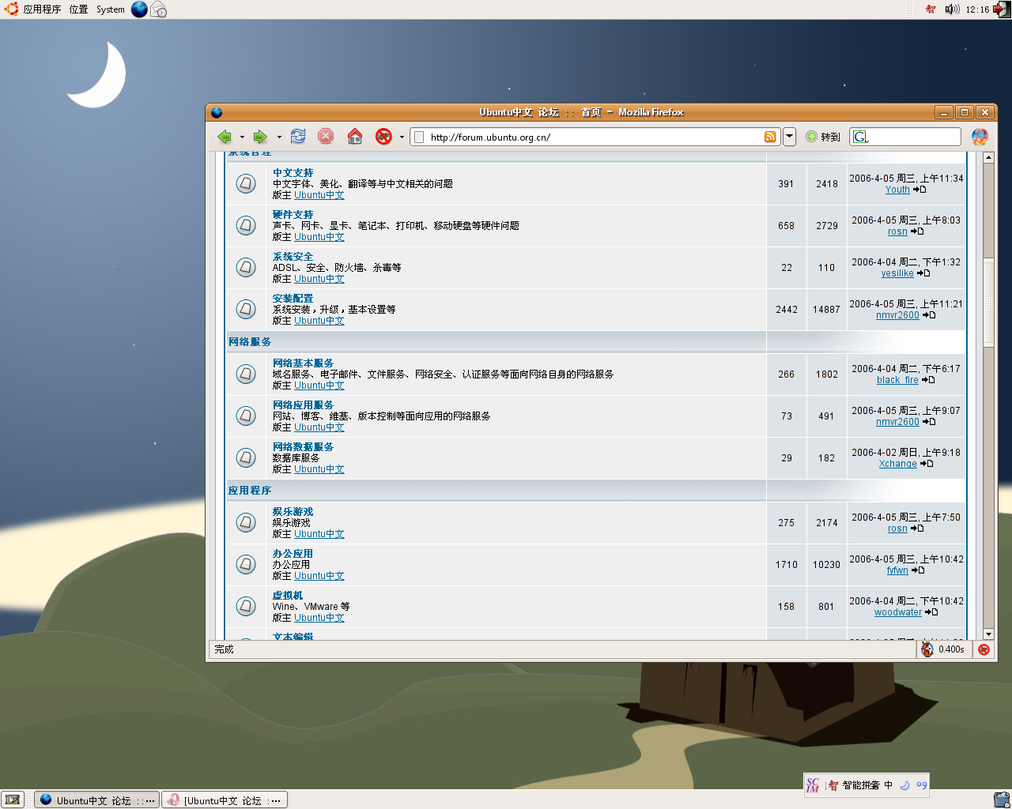Click the forum icon beside 安装配置
The width and height of the screenshot is (1012, 809).
pyautogui.click(x=246, y=310)
